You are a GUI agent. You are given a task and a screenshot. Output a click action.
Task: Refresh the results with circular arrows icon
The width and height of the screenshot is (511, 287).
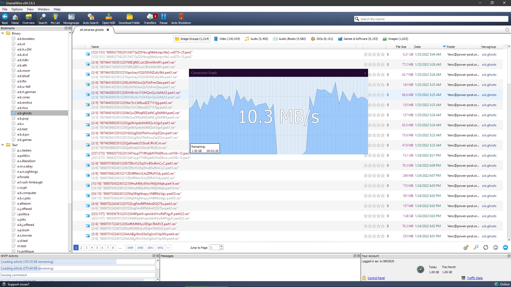point(486,247)
